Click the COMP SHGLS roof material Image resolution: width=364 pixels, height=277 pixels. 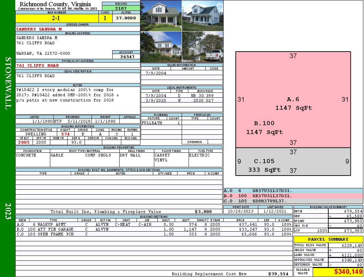point(98,155)
